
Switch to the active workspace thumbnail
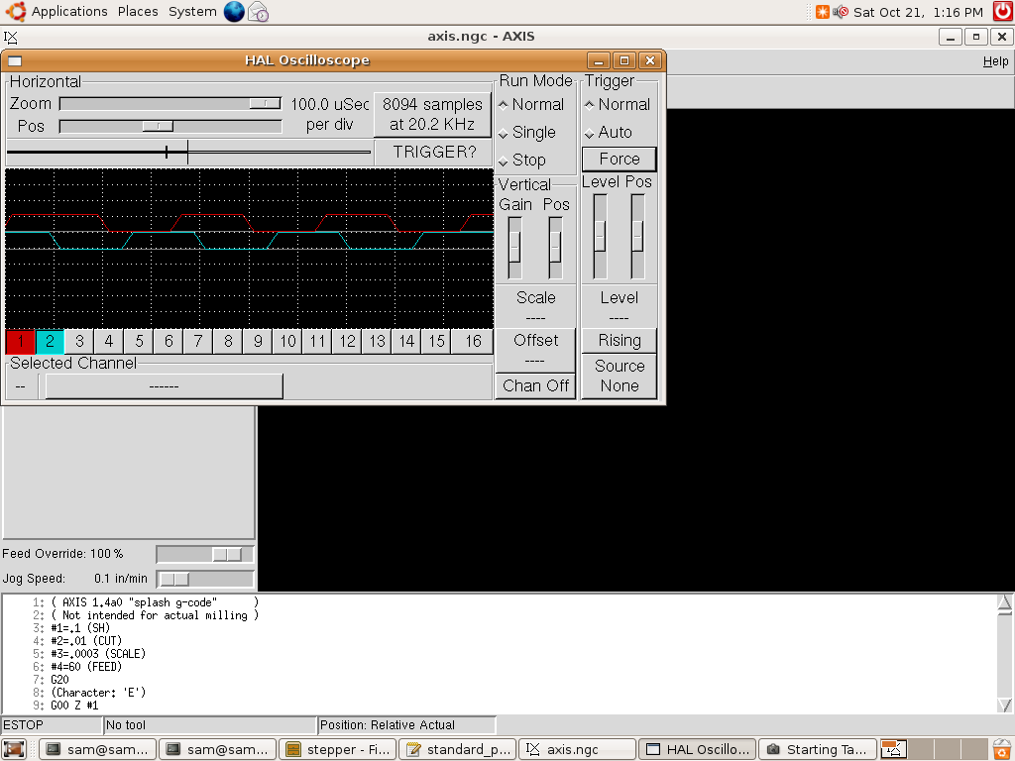893,749
